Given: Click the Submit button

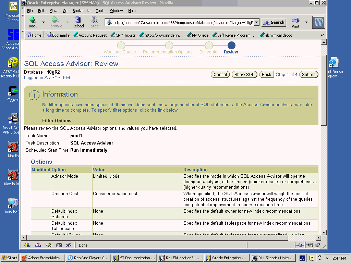Looking at the screenshot, I should pos(308,75).
